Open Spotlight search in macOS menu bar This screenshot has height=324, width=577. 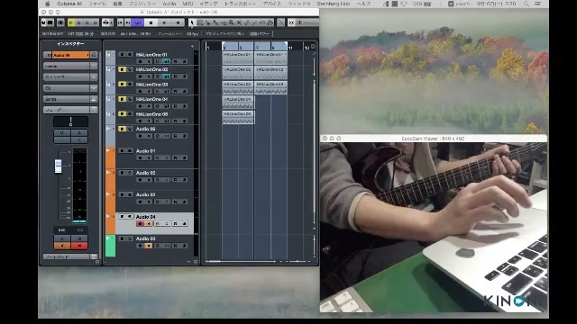pyautogui.click(x=527, y=4)
